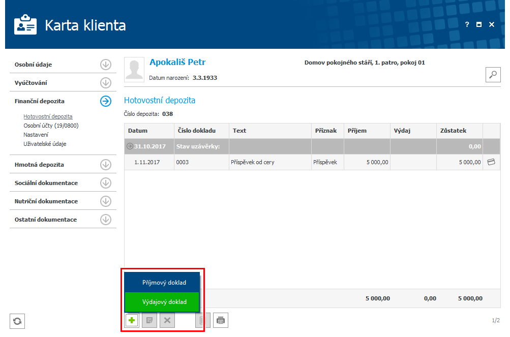Sort by the Číslo dokladu column header
The height and width of the screenshot is (337, 510).
click(202, 131)
